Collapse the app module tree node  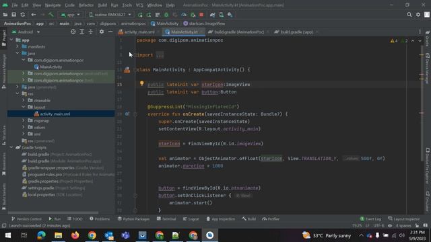pos(11,40)
